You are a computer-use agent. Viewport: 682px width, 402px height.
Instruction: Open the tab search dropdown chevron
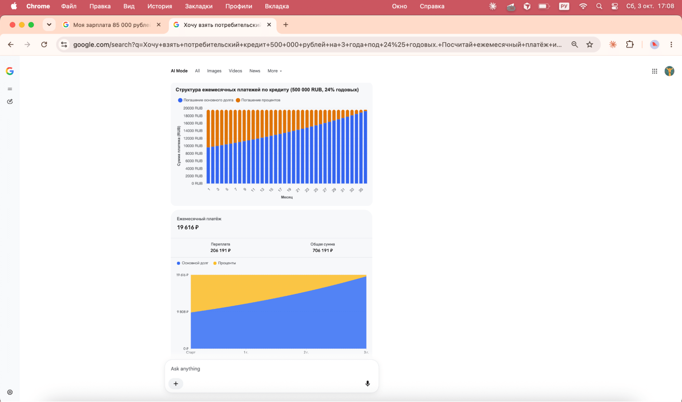(49, 25)
